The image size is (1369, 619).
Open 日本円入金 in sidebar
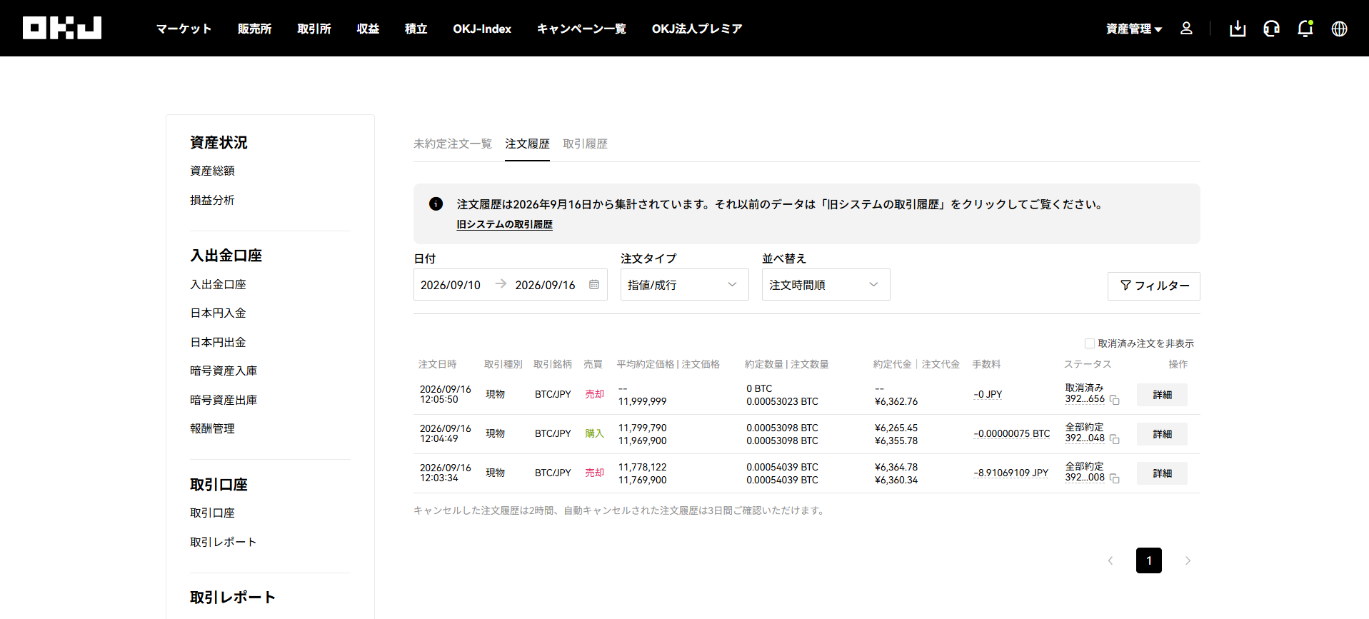click(x=218, y=313)
